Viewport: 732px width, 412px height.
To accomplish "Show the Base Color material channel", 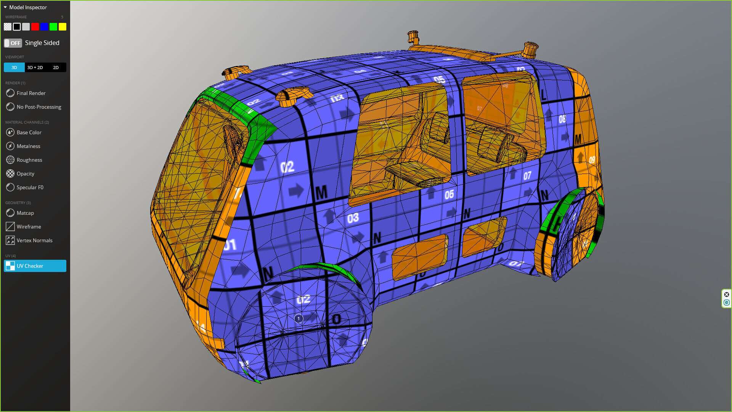I will pyautogui.click(x=29, y=132).
